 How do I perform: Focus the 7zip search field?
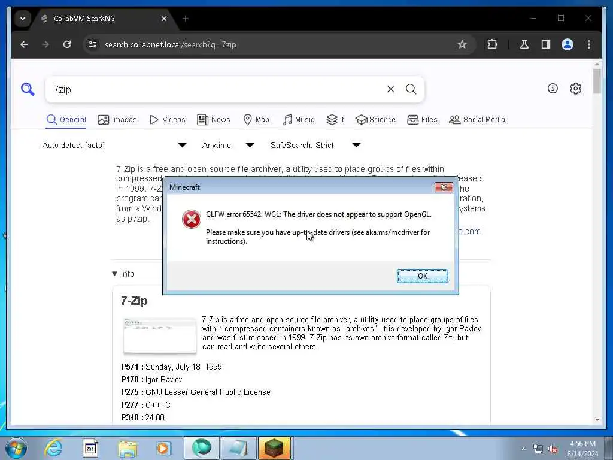click(215, 90)
